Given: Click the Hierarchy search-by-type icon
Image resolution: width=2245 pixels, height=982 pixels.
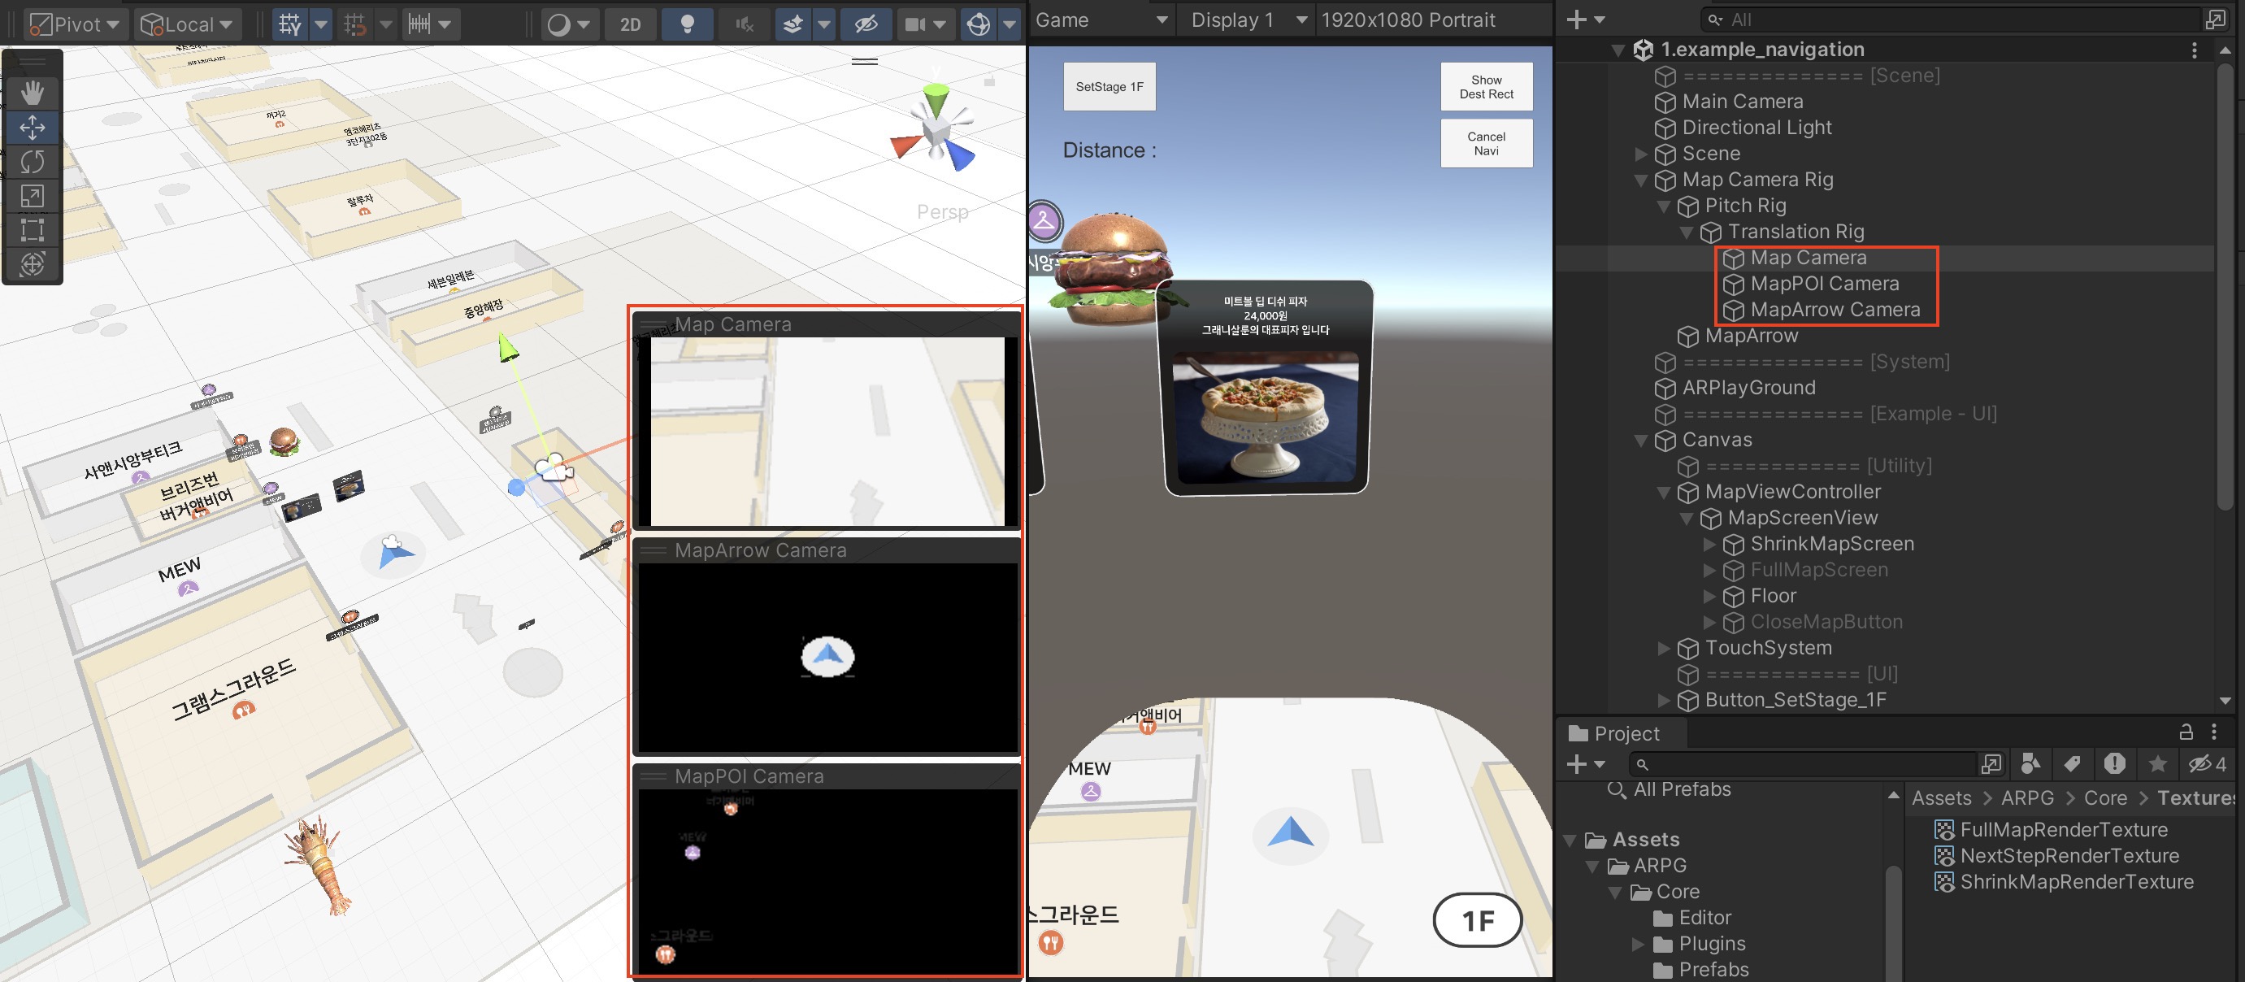Looking at the screenshot, I should 2216,20.
